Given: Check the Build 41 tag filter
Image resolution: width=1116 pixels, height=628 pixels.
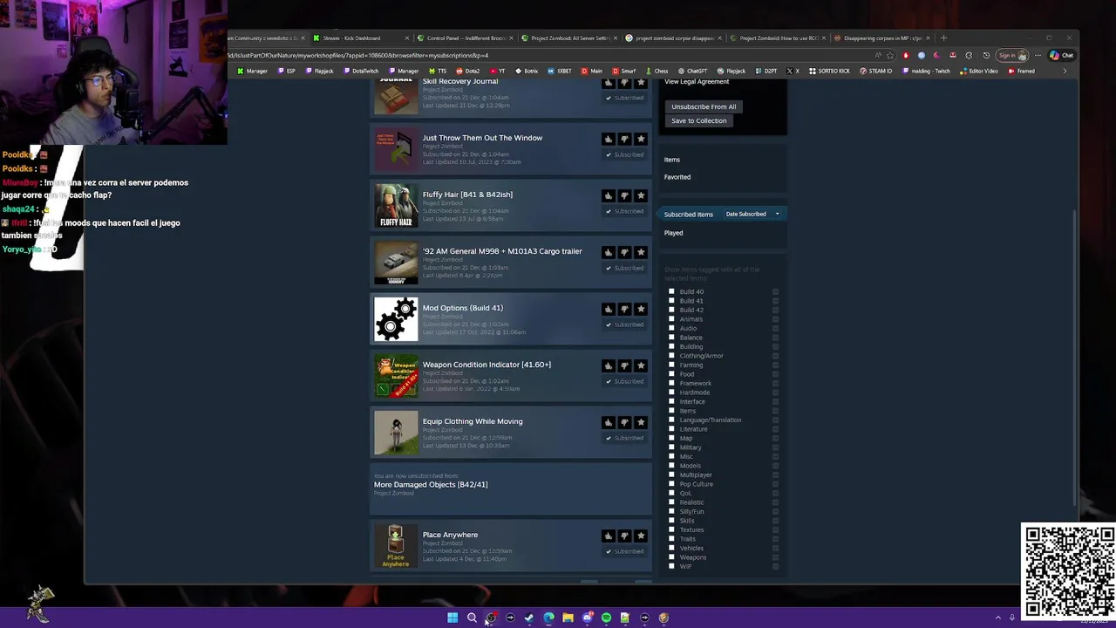Looking at the screenshot, I should [671, 301].
